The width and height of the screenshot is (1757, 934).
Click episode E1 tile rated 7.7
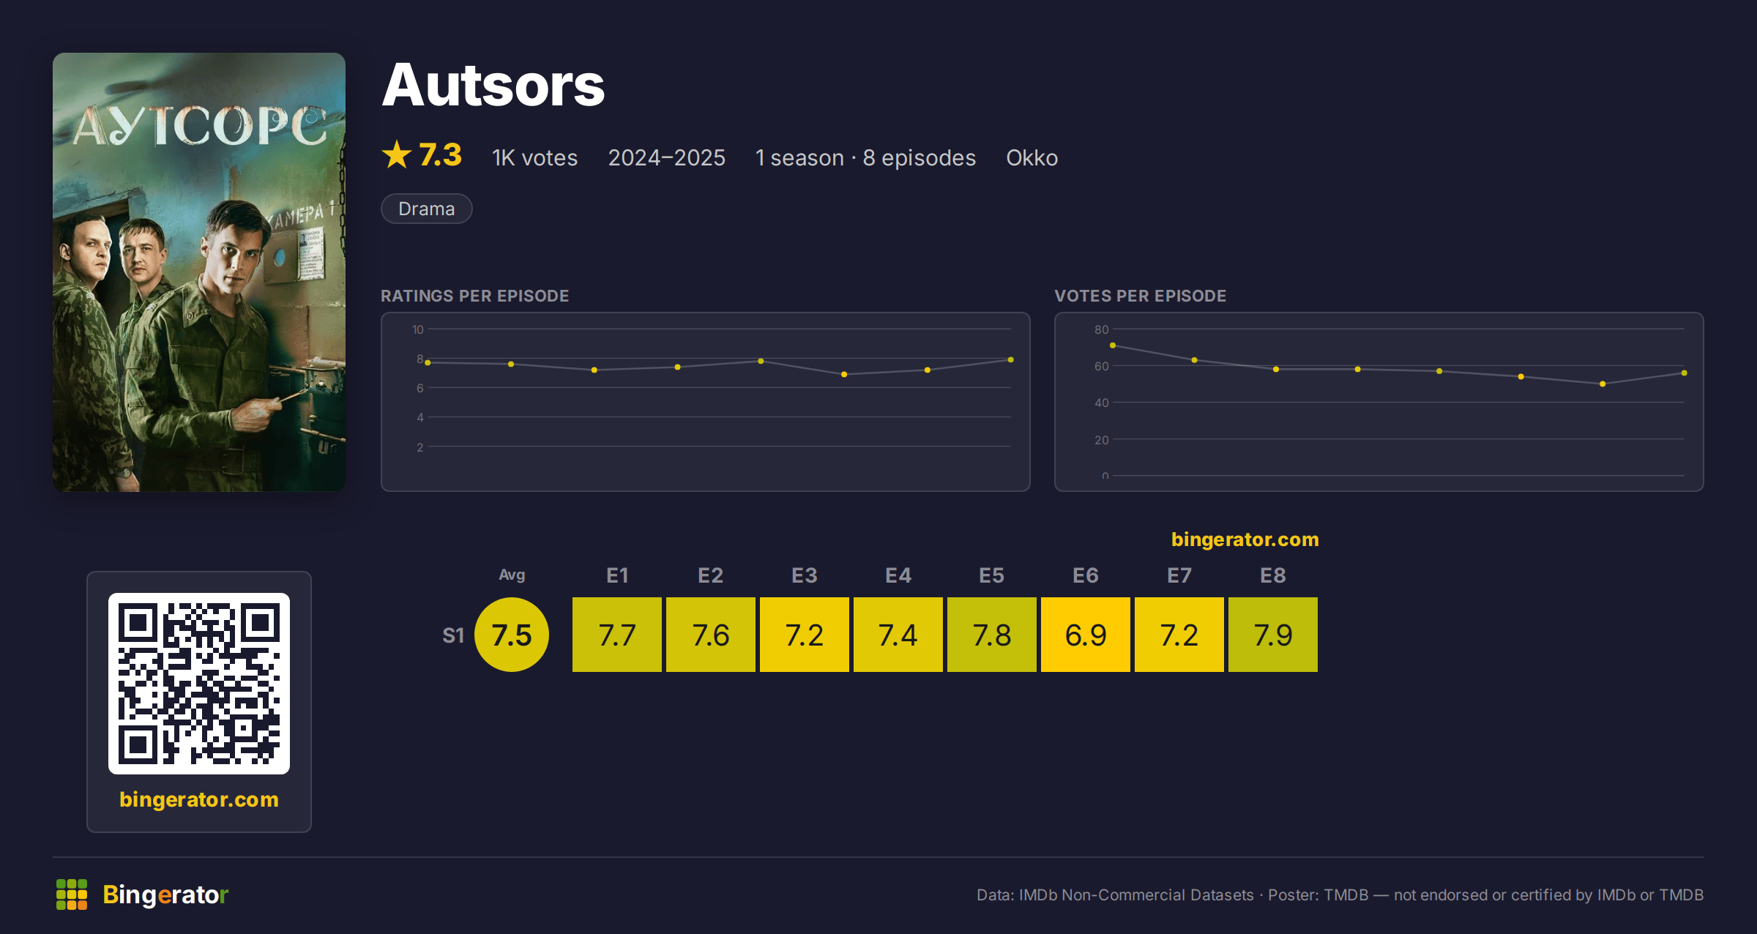617,635
